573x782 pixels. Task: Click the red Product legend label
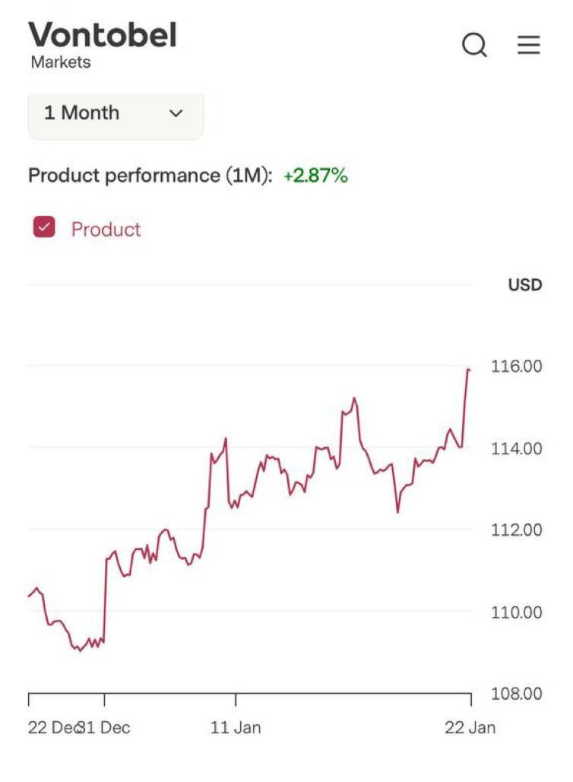[106, 230]
